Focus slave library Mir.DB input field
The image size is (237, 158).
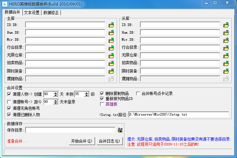[180, 40]
